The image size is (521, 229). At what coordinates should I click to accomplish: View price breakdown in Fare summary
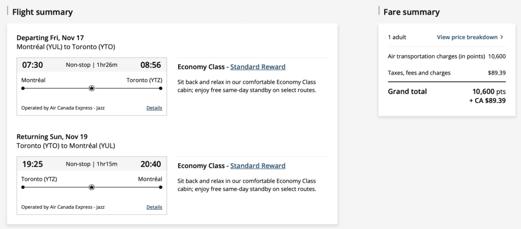[x=467, y=37]
